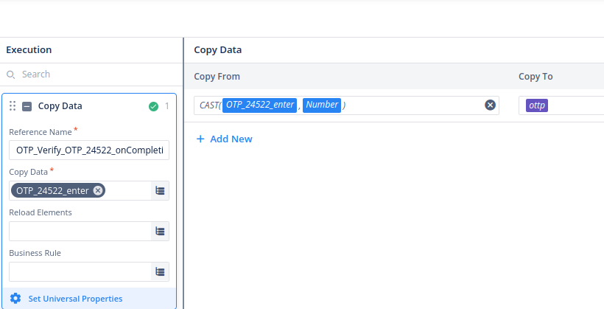Open the Business Rule list picker
The width and height of the screenshot is (604, 309).
tap(160, 271)
